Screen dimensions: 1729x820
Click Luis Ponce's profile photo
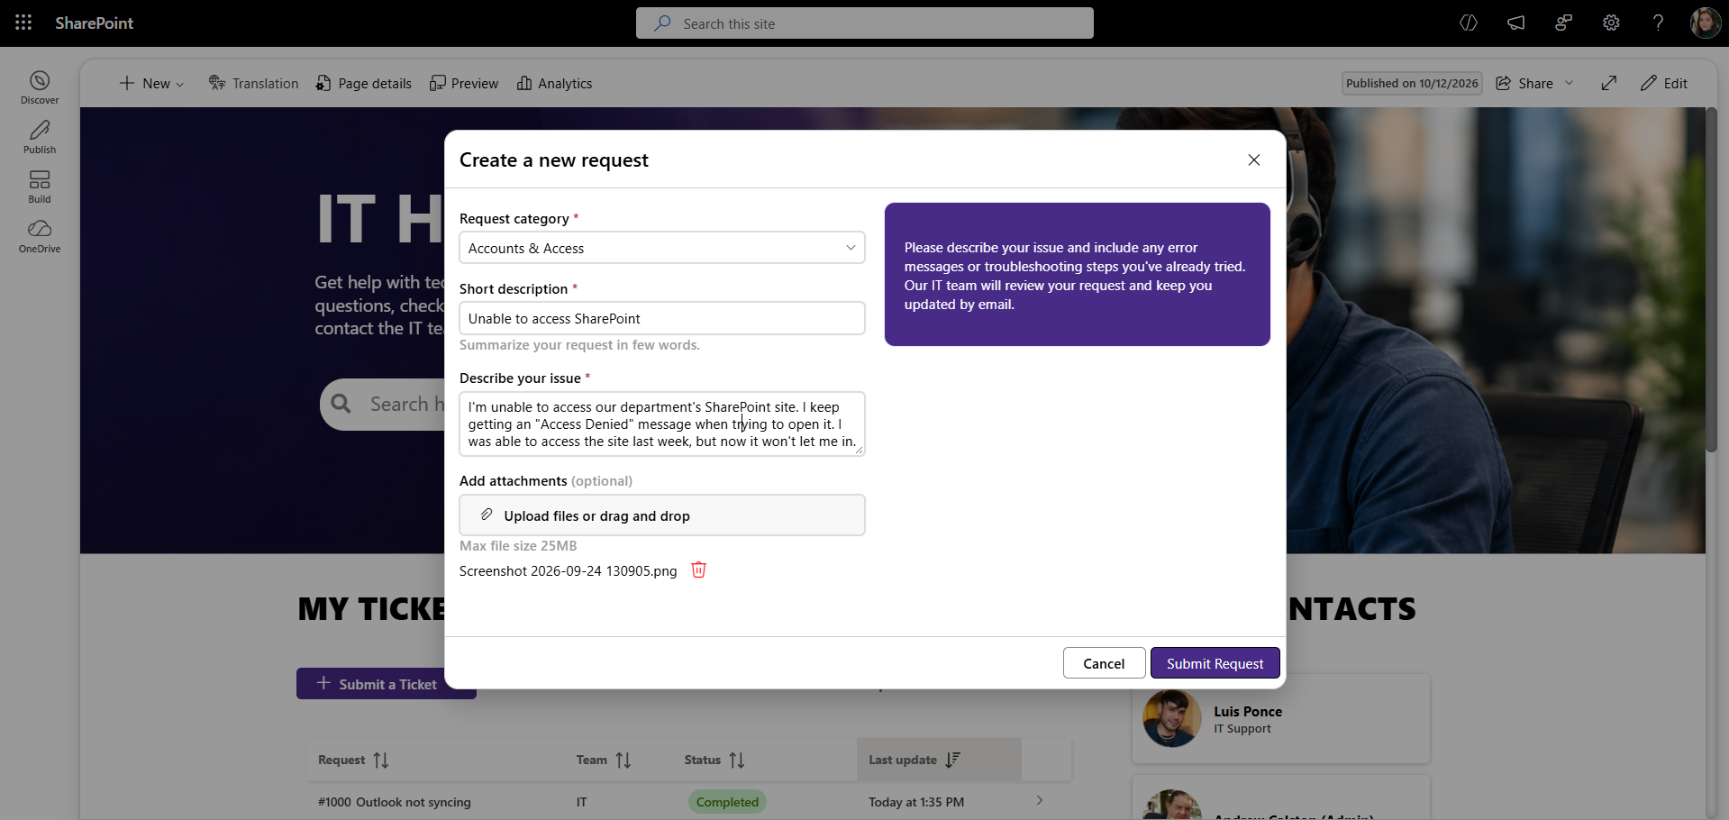(1171, 718)
